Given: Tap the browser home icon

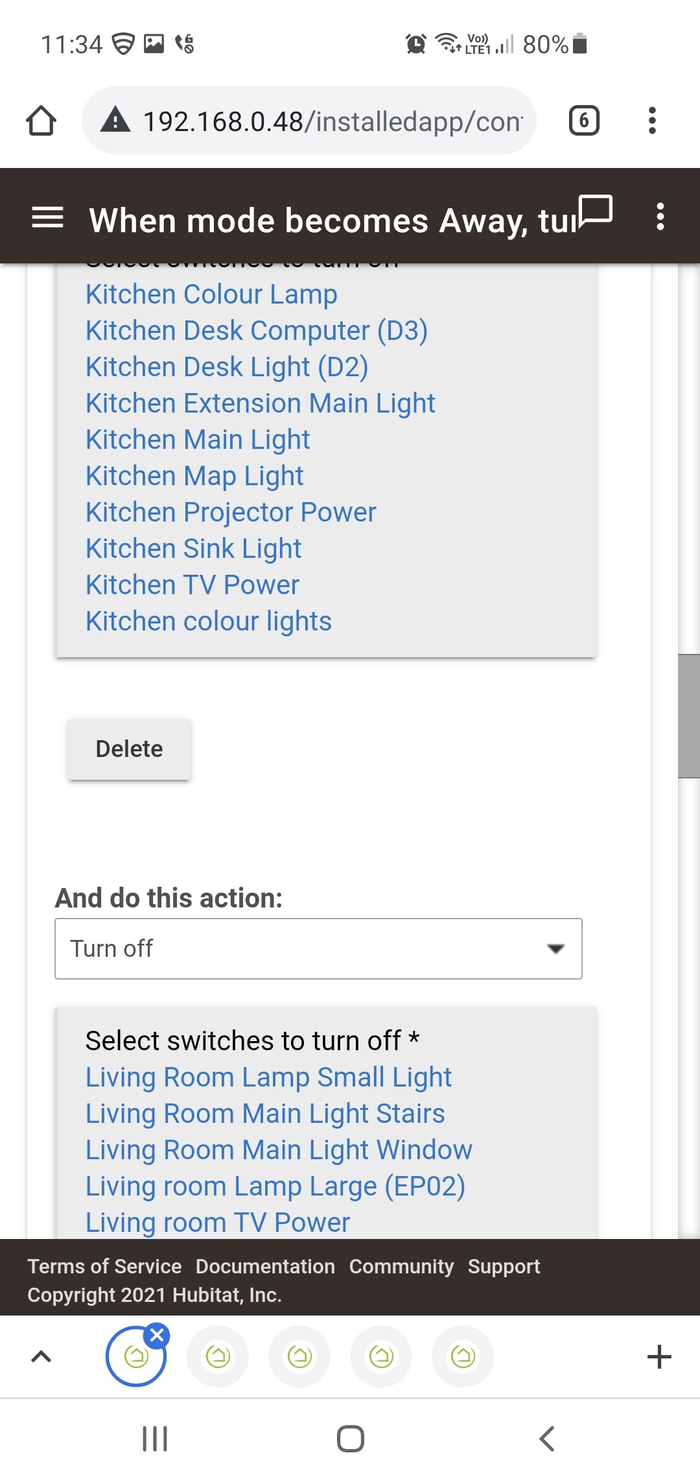Looking at the screenshot, I should click(x=41, y=121).
